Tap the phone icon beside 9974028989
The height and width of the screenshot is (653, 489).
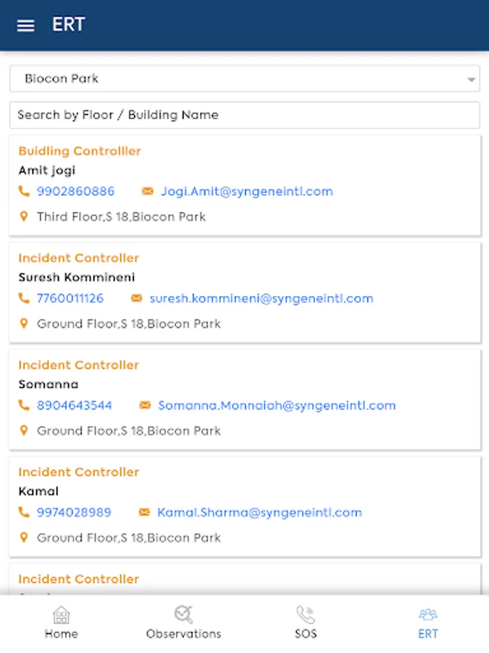click(x=24, y=512)
